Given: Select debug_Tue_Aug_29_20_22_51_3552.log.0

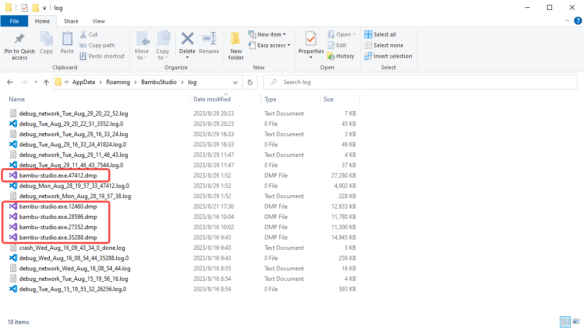Looking at the screenshot, I should pyautogui.click(x=71, y=124).
